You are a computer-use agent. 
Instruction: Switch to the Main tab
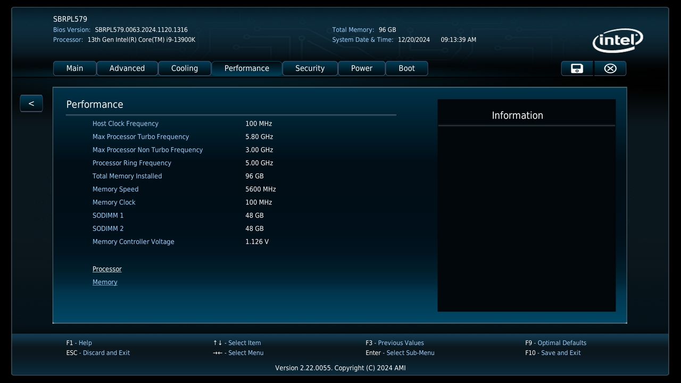click(75, 68)
